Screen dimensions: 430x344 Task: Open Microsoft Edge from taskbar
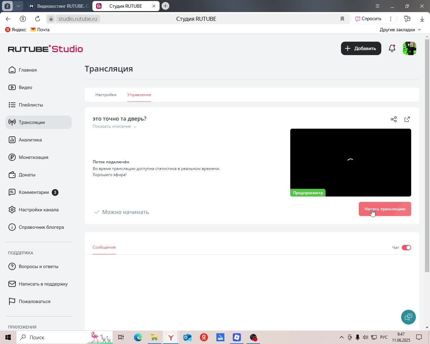tap(138, 337)
